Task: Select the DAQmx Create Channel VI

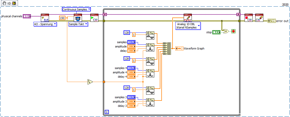Action: pos(45,18)
